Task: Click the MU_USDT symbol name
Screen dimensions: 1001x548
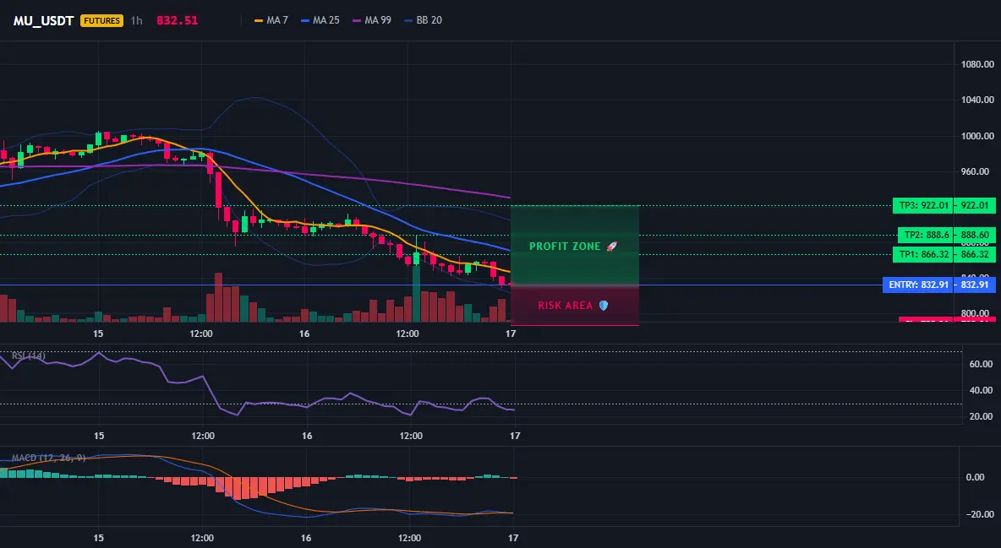Action: click(43, 20)
